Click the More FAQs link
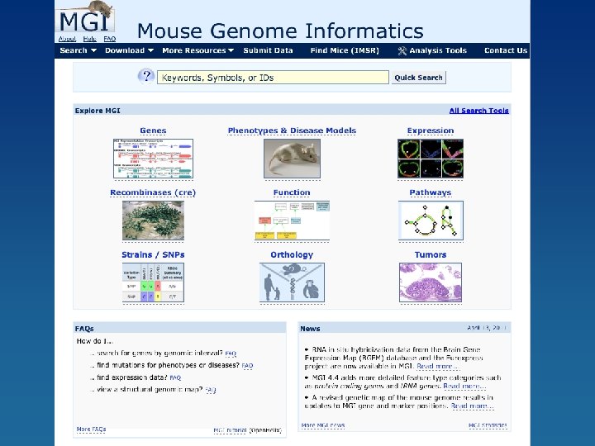The height and width of the screenshot is (446, 595). click(x=91, y=429)
